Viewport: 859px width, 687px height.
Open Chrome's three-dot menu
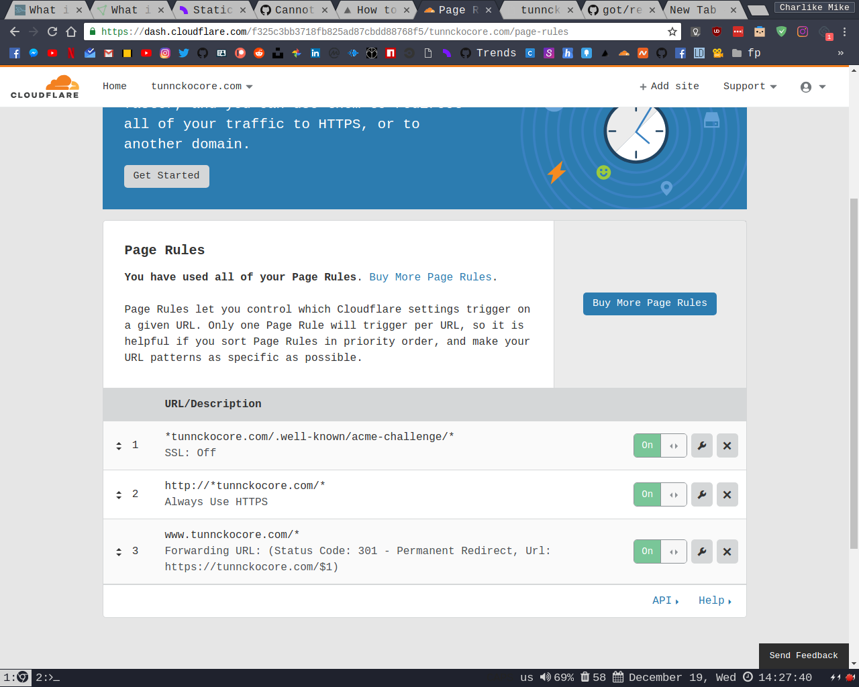click(x=844, y=32)
